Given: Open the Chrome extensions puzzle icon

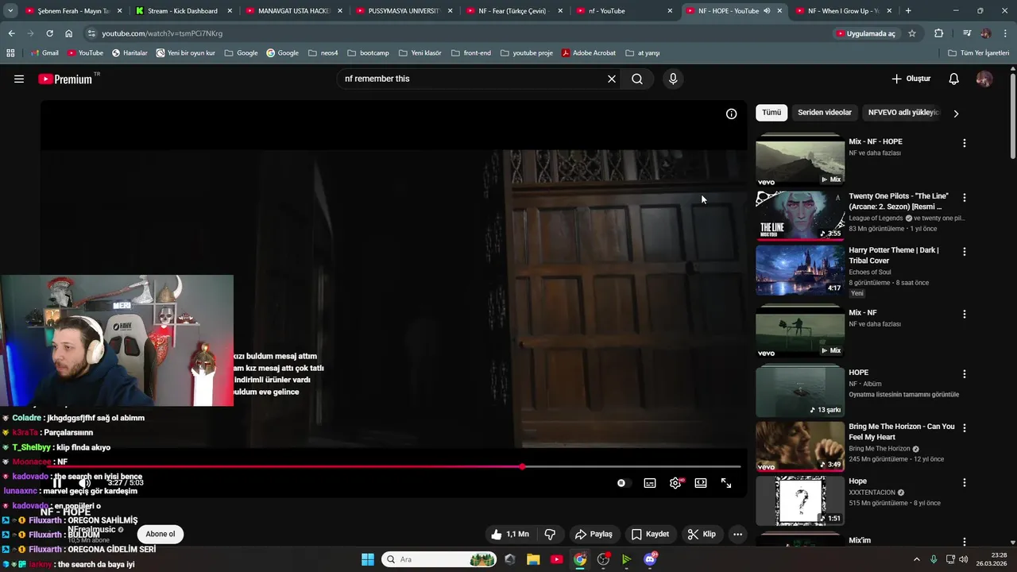Looking at the screenshot, I should pyautogui.click(x=938, y=33).
